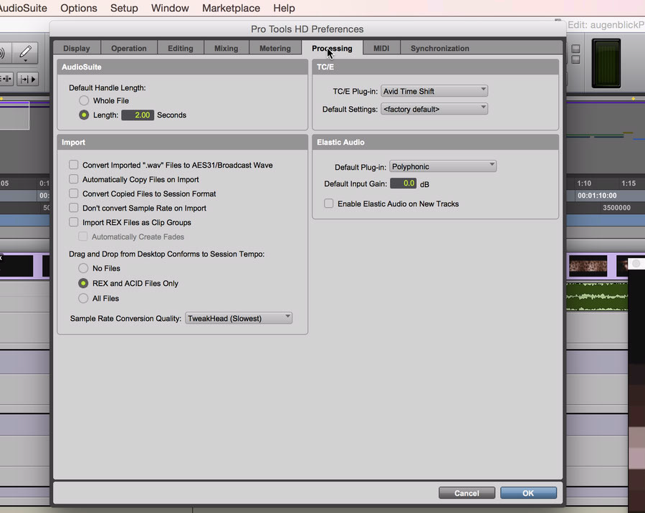
Task: Check Automatically Copy Files on Import
Action: (74, 180)
